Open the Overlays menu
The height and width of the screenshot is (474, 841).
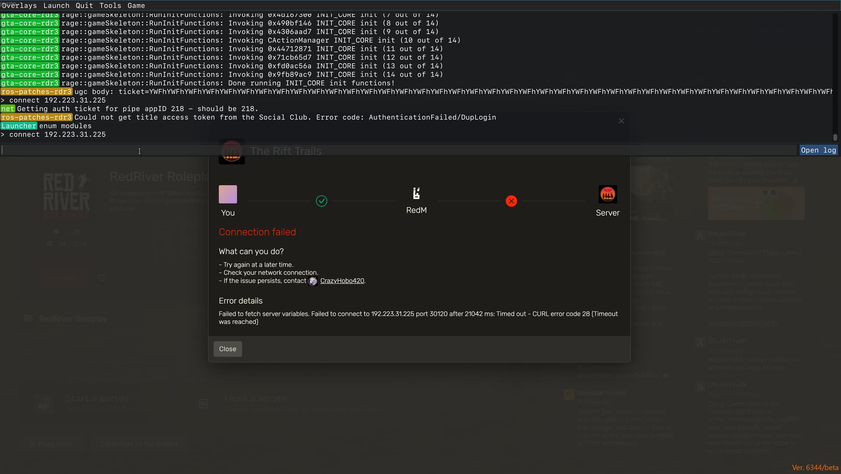[19, 5]
